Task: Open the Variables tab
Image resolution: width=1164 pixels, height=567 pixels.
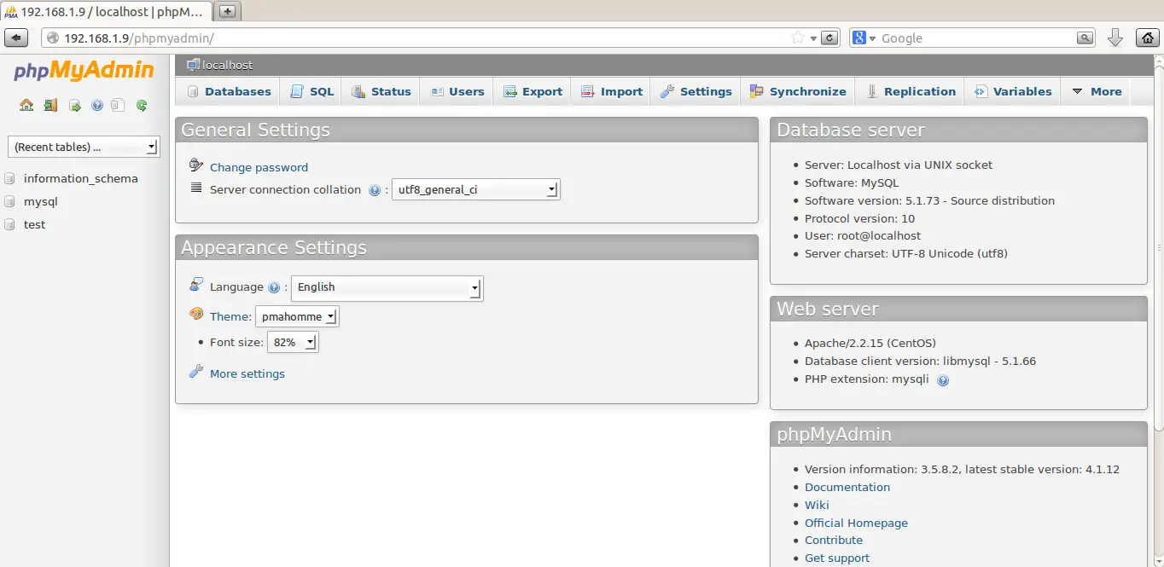Action: 1013,91
